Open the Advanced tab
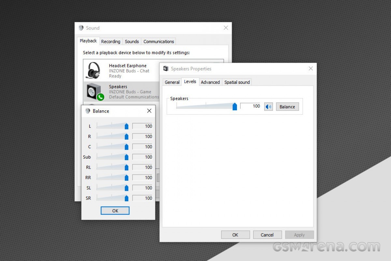 [x=210, y=82]
